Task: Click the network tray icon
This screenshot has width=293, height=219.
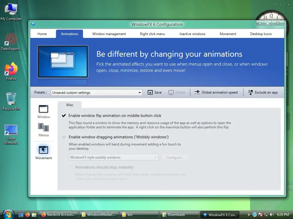Action: click(266, 215)
